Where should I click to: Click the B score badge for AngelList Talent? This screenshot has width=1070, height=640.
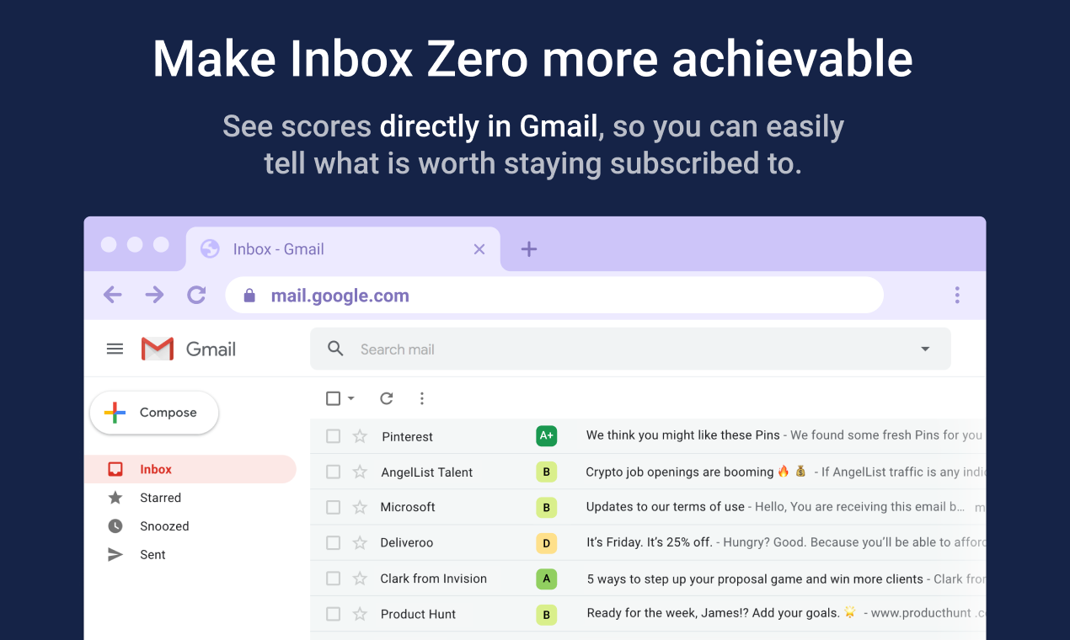click(x=547, y=472)
